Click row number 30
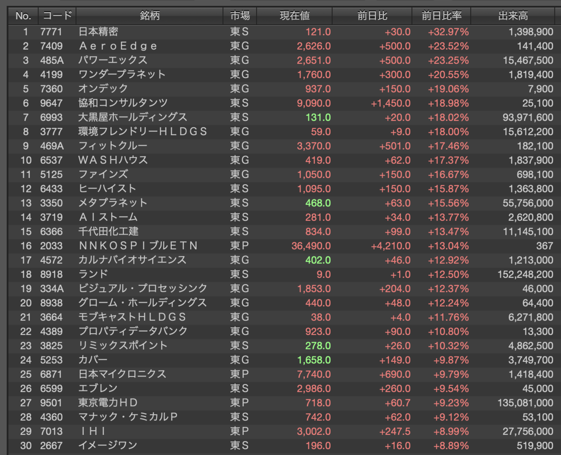Image resolution: width=561 pixels, height=455 pixels. (26, 445)
